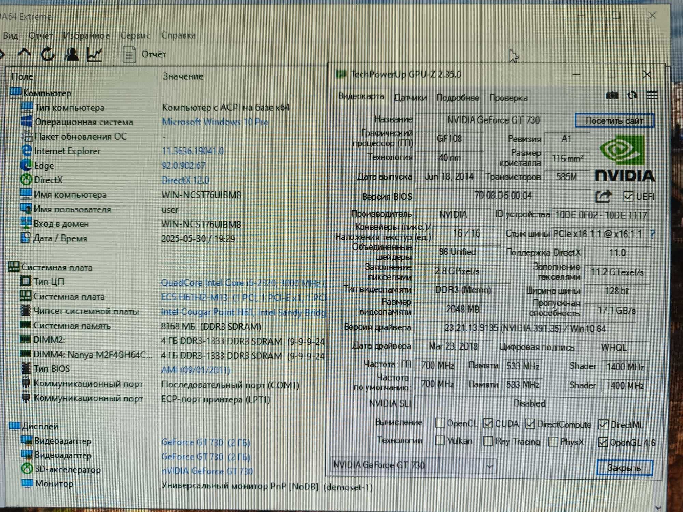
Task: Click the BIOS export share icon in GPU-Z
Action: pyautogui.click(x=603, y=196)
